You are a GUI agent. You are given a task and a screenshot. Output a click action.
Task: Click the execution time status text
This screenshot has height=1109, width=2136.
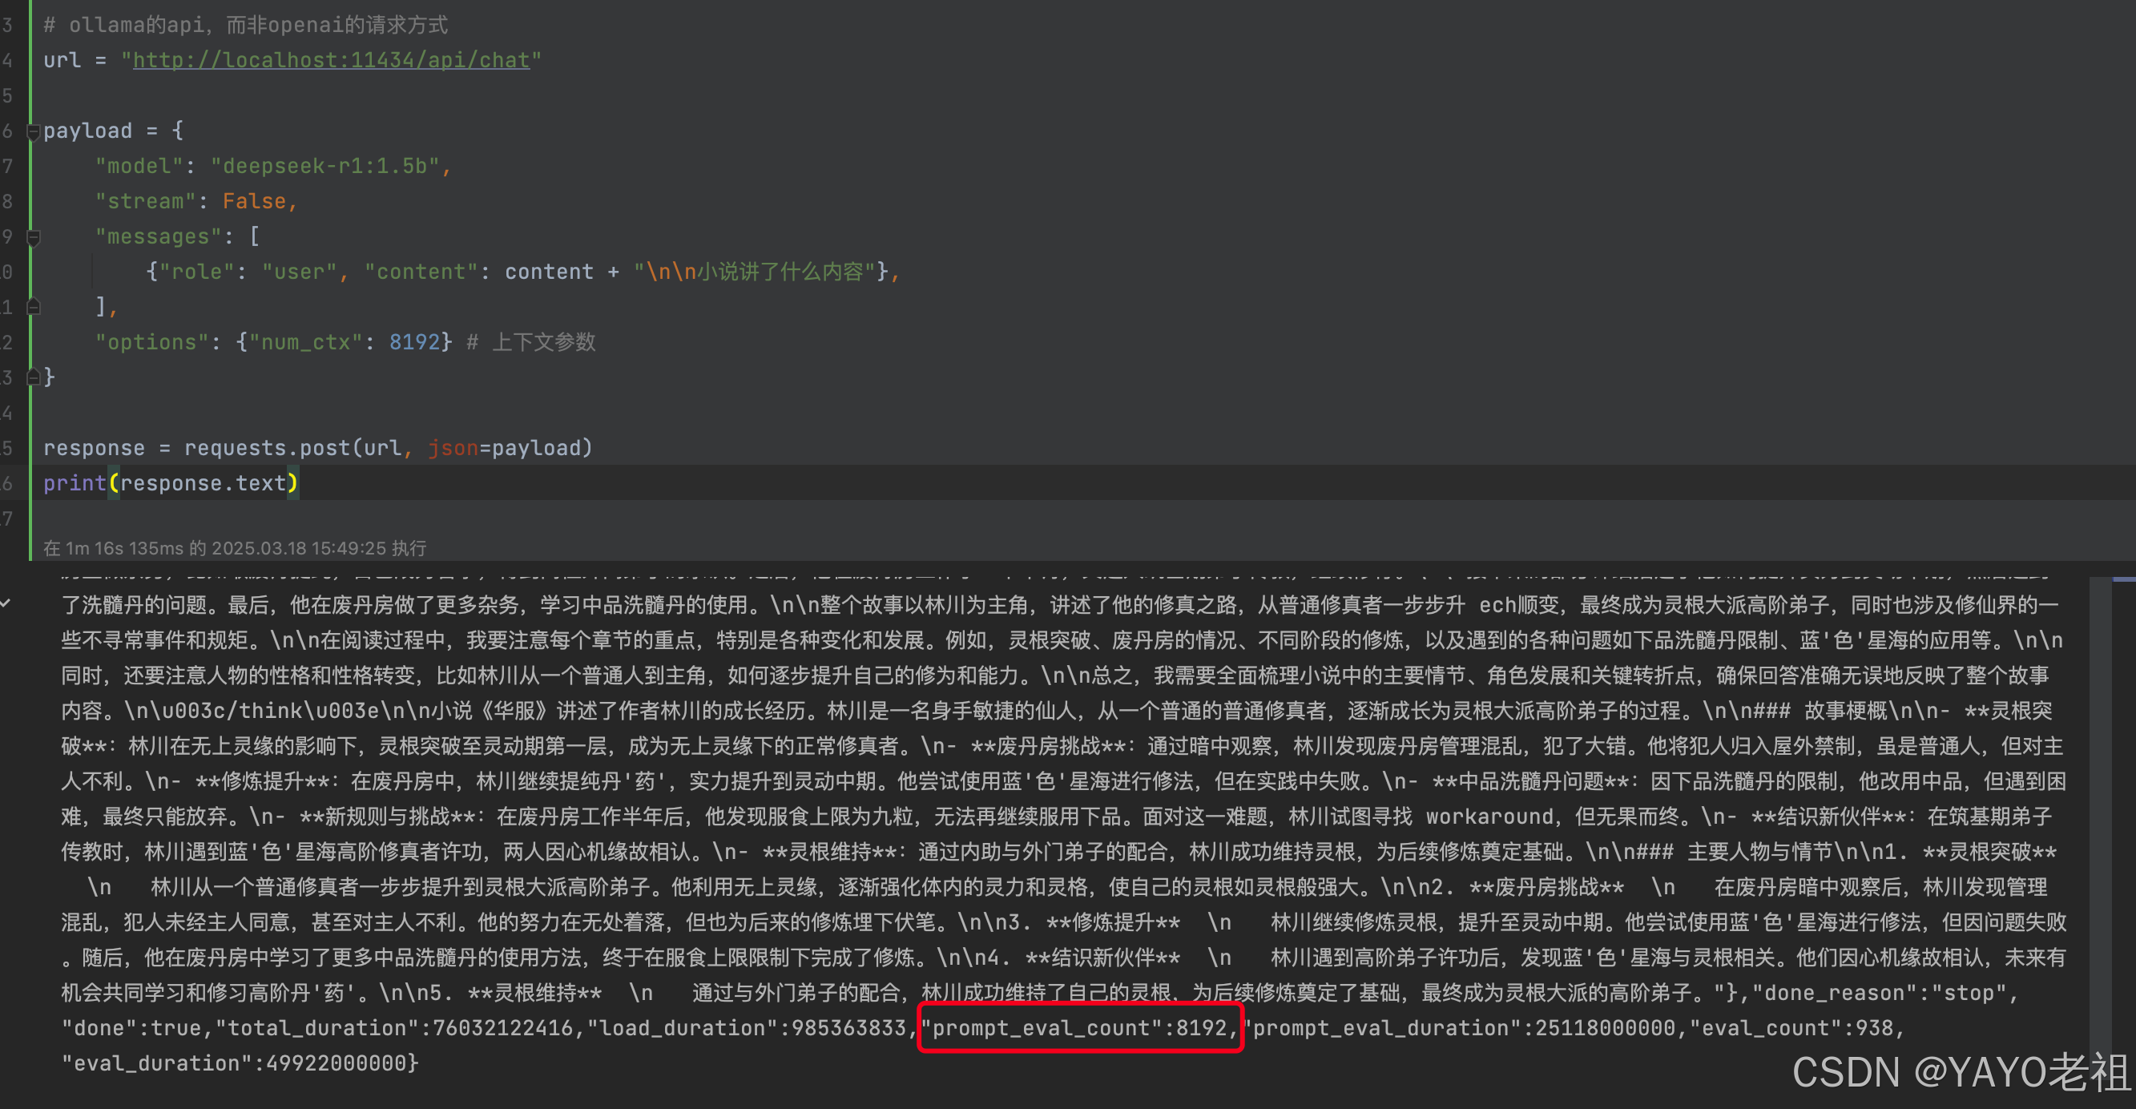coord(235,548)
